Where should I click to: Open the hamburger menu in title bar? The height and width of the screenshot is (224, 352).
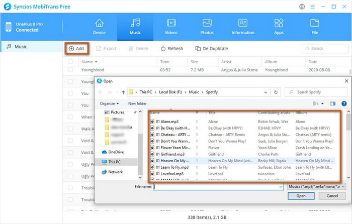312,7
